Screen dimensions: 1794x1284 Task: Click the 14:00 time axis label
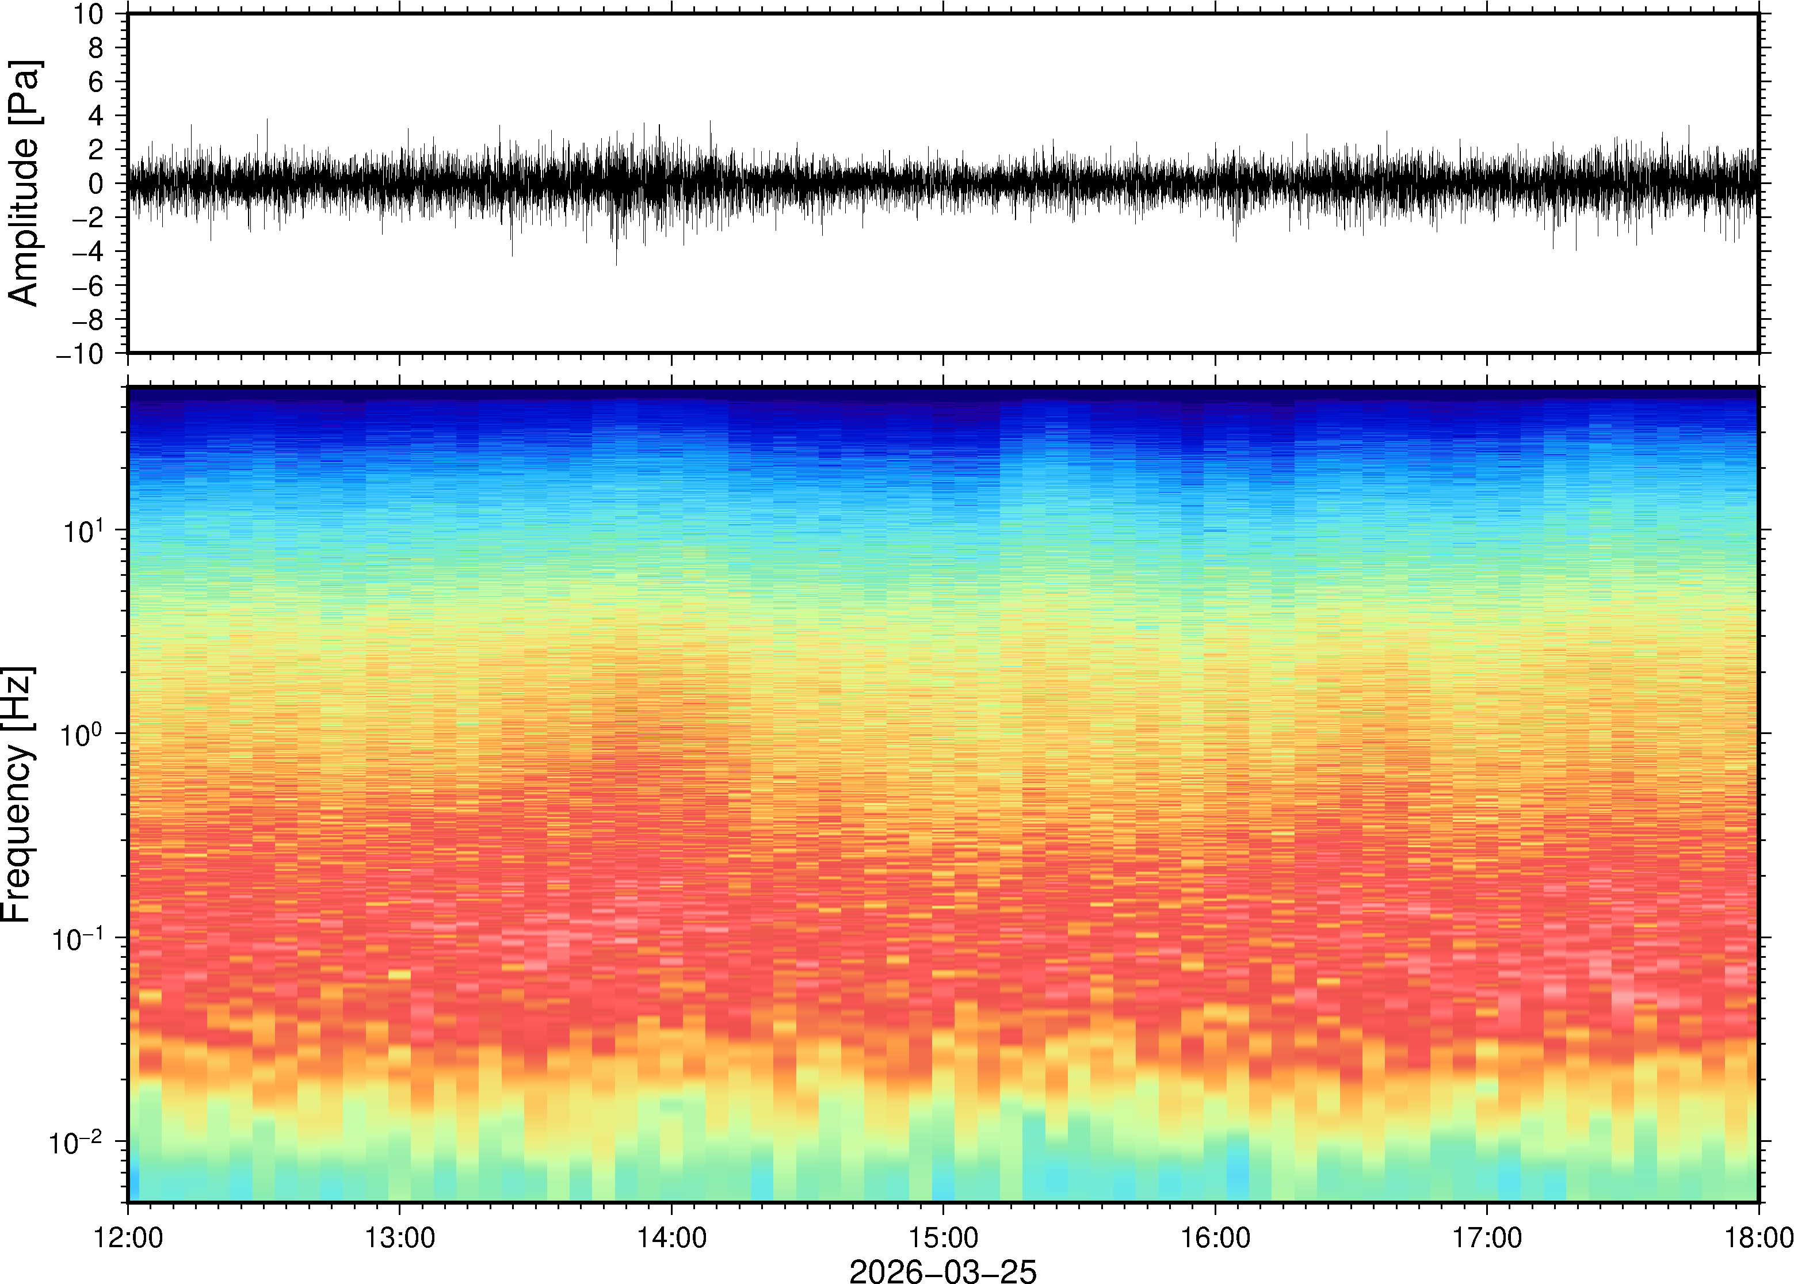672,1237
